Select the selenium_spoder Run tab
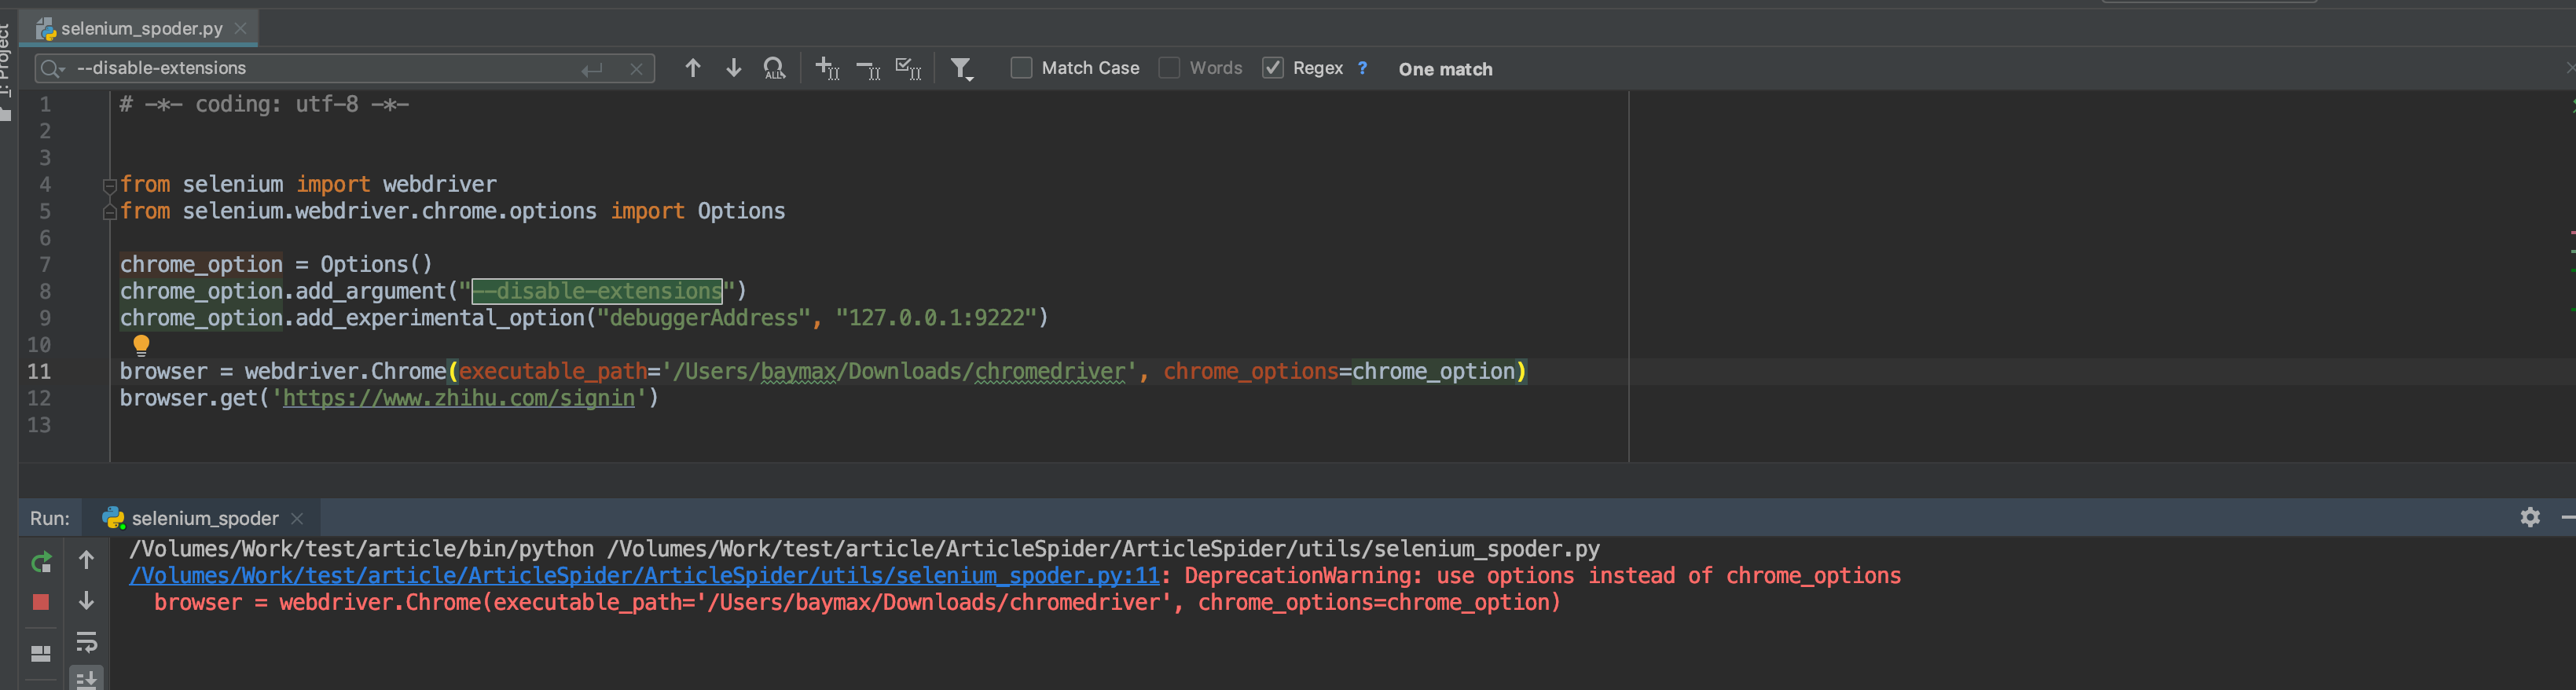The image size is (2576, 690). (204, 518)
